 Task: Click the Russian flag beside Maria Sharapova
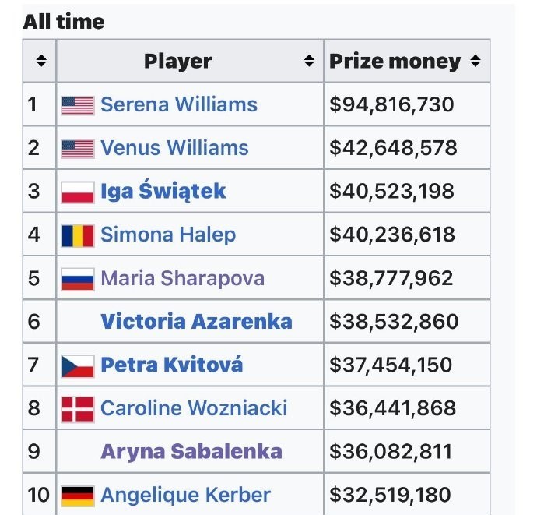(x=78, y=279)
